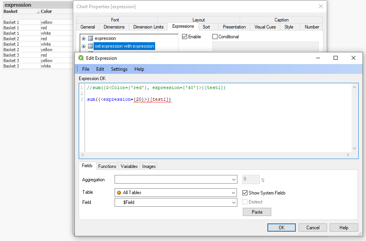
Task: Click the Cancel button
Action: (313, 227)
